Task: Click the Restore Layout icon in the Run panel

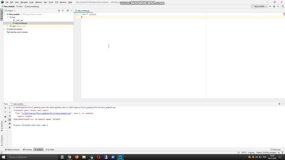Action: (x=5, y=116)
